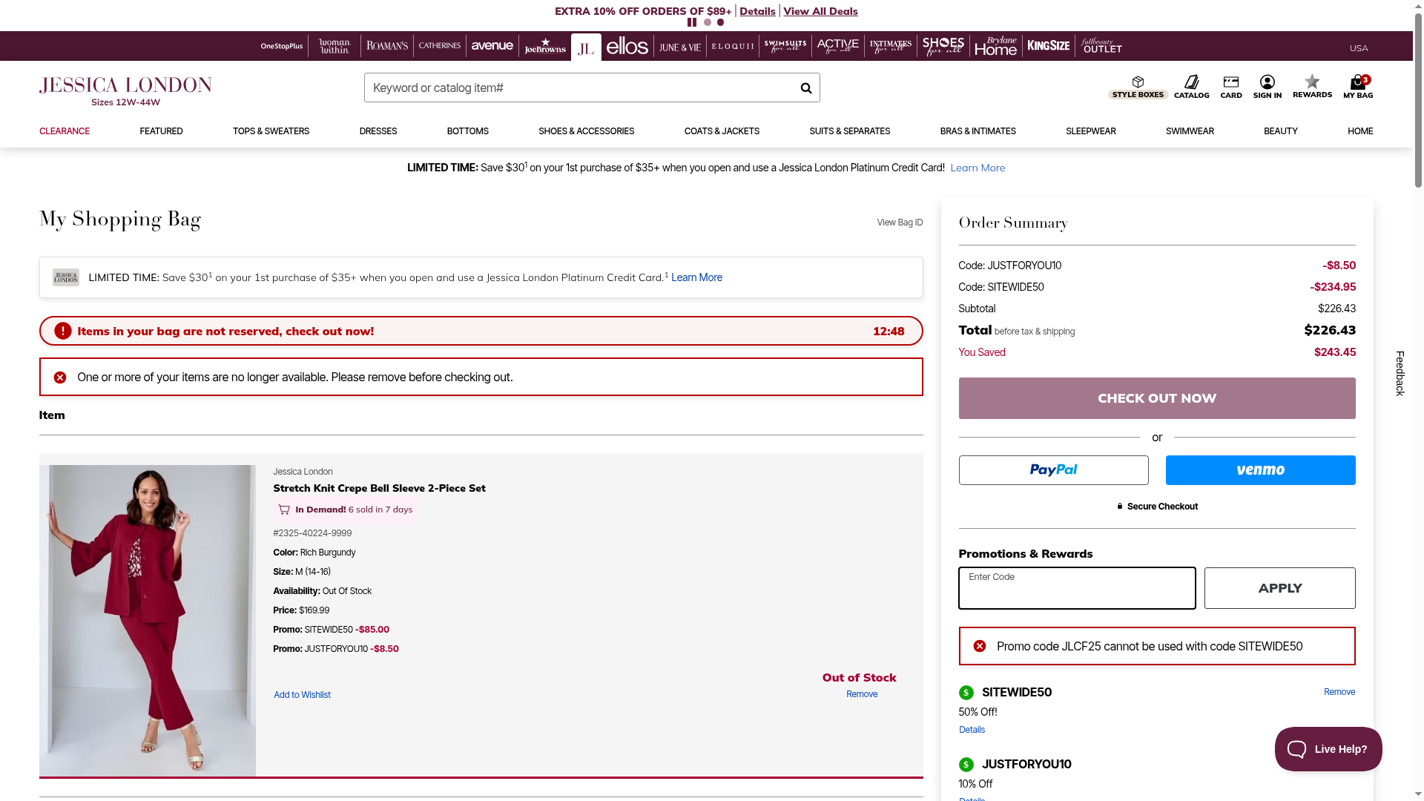The image size is (1424, 801).
Task: Open the Dresses menu
Action: (x=378, y=131)
